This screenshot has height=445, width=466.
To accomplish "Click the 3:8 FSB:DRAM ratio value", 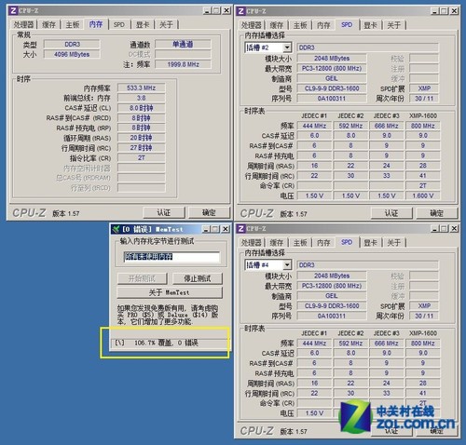I will click(142, 98).
